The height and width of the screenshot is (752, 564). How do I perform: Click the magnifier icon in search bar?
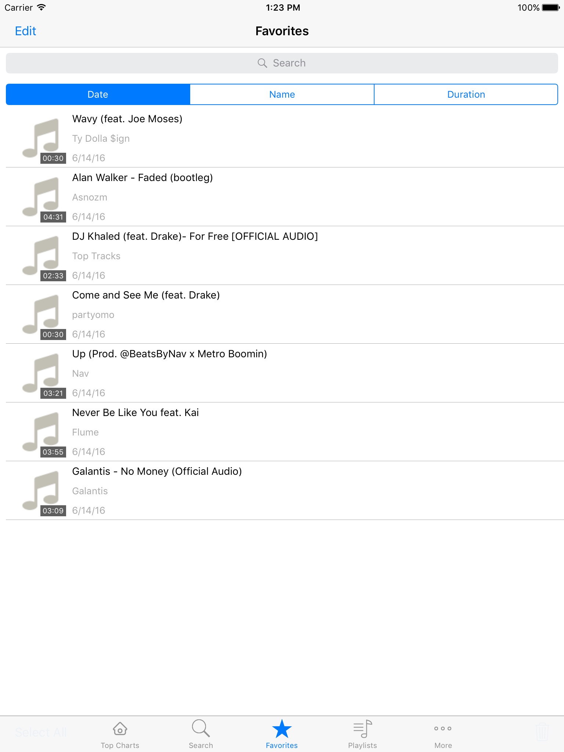coord(262,63)
